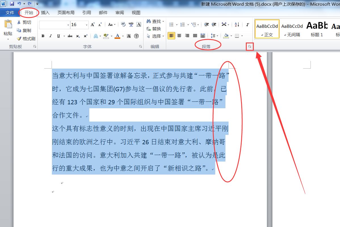Toggle bold formatting
340x227 pixels.
tap(43, 36)
